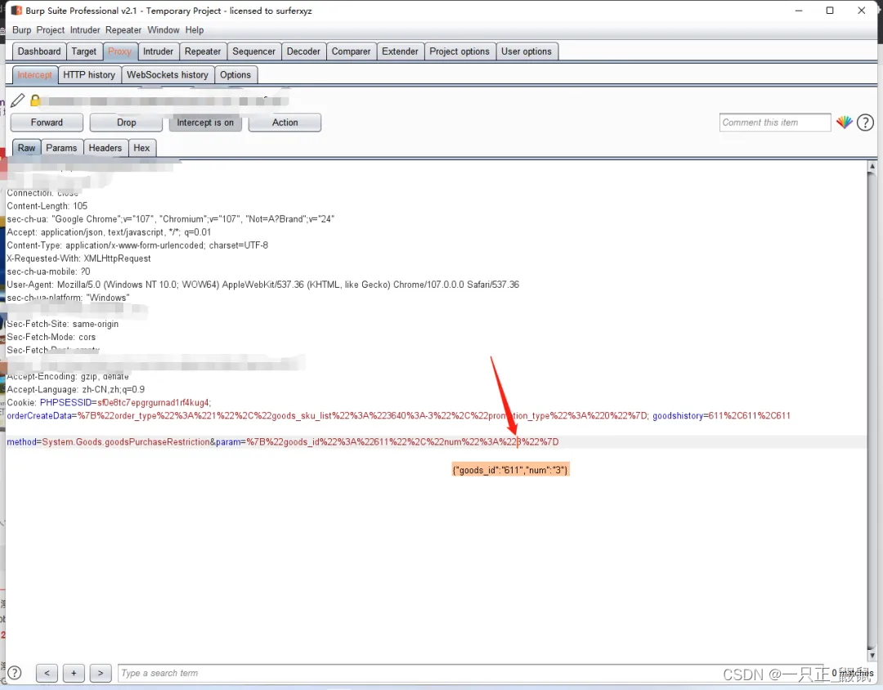Open the Project menu
Image resolution: width=883 pixels, height=690 pixels.
click(x=51, y=30)
